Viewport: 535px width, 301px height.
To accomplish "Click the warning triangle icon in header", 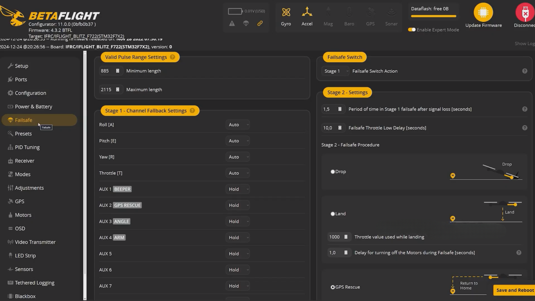I will click(232, 24).
